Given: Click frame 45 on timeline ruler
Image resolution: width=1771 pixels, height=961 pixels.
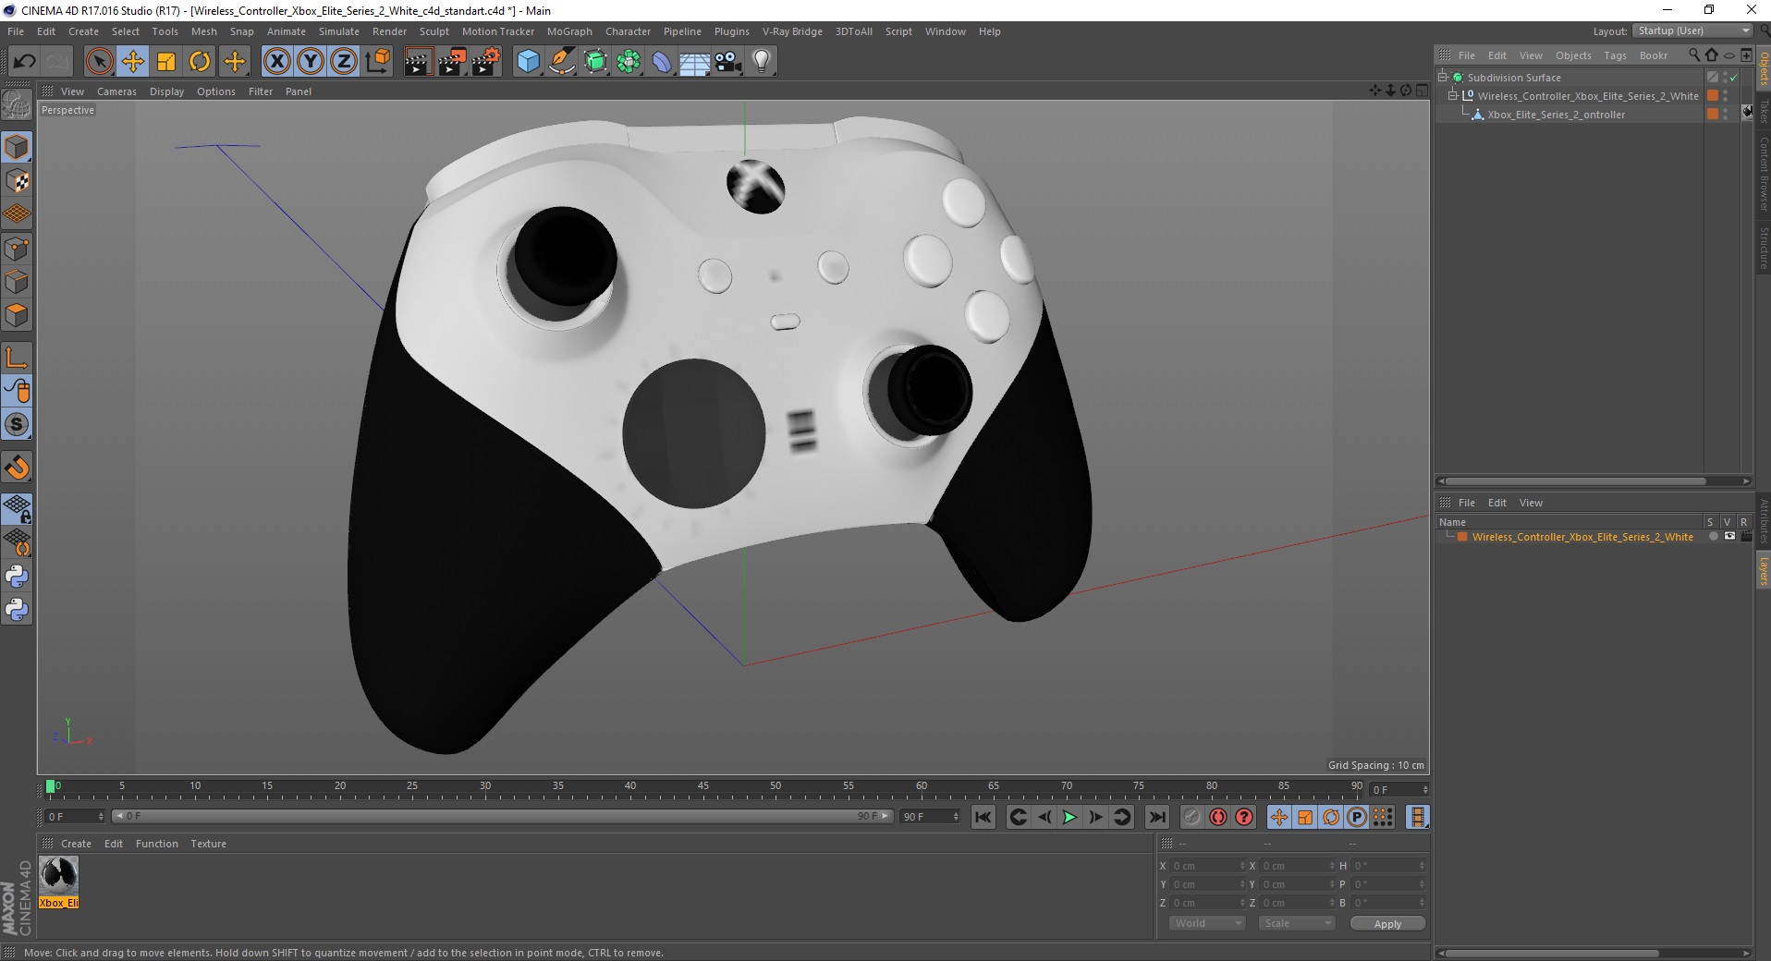Looking at the screenshot, I should (702, 788).
